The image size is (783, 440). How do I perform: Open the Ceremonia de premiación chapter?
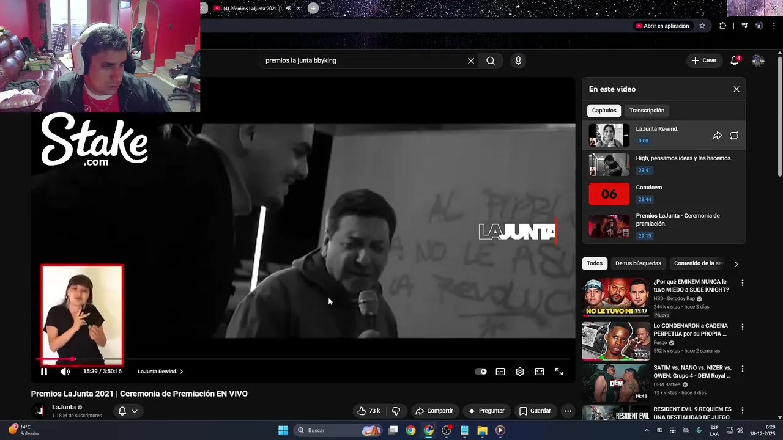tap(664, 226)
